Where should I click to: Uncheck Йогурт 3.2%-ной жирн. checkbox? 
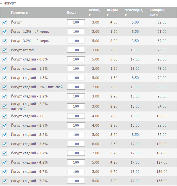(x=4, y=41)
